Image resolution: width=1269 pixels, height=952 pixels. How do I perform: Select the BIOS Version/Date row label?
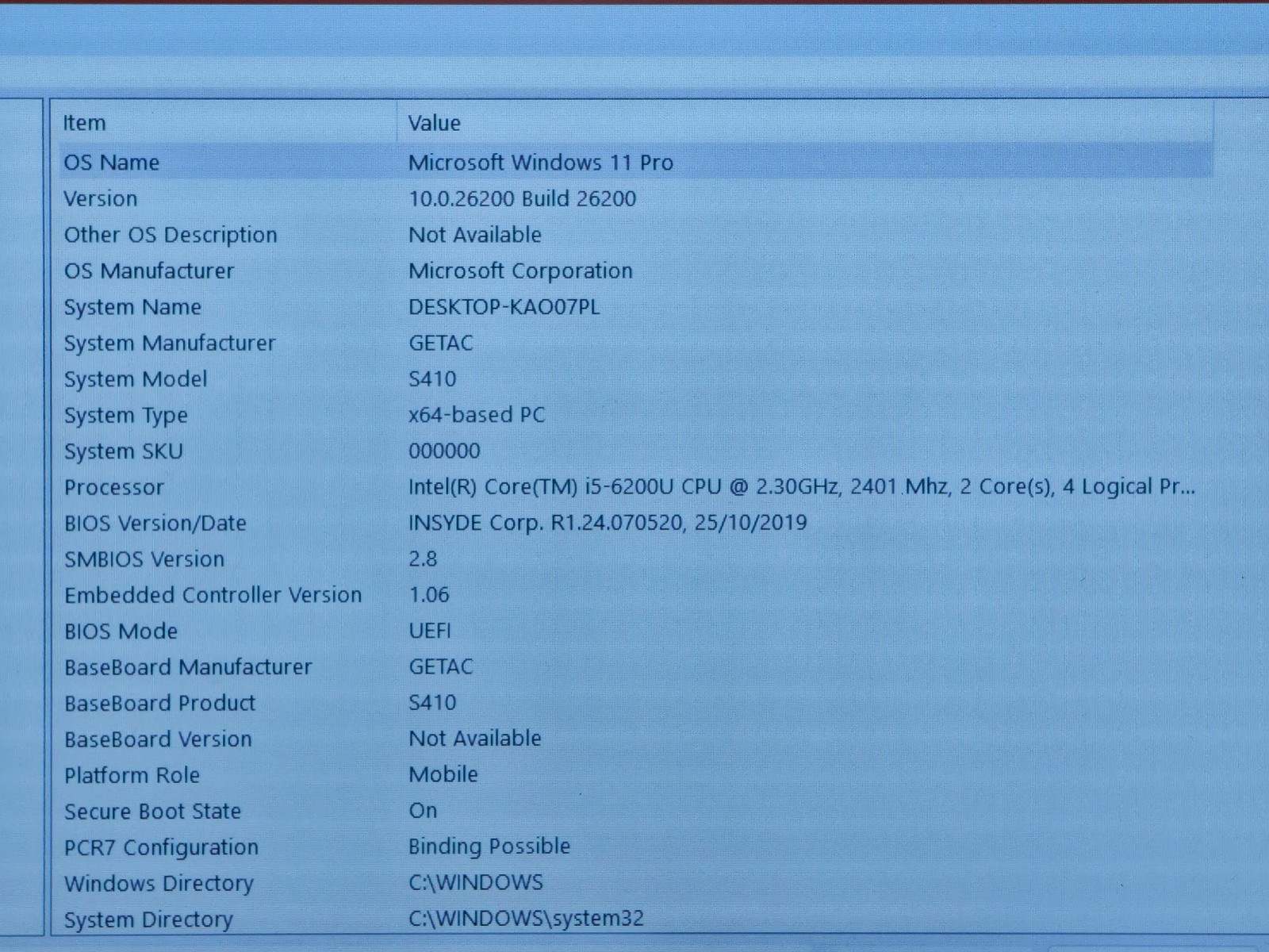[155, 524]
